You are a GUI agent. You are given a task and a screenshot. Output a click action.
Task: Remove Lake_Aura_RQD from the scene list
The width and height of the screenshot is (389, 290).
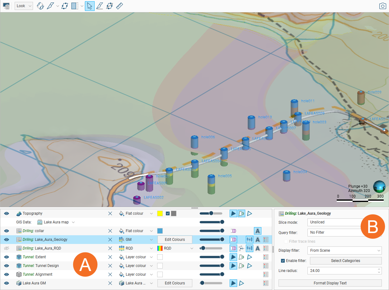(x=110, y=248)
